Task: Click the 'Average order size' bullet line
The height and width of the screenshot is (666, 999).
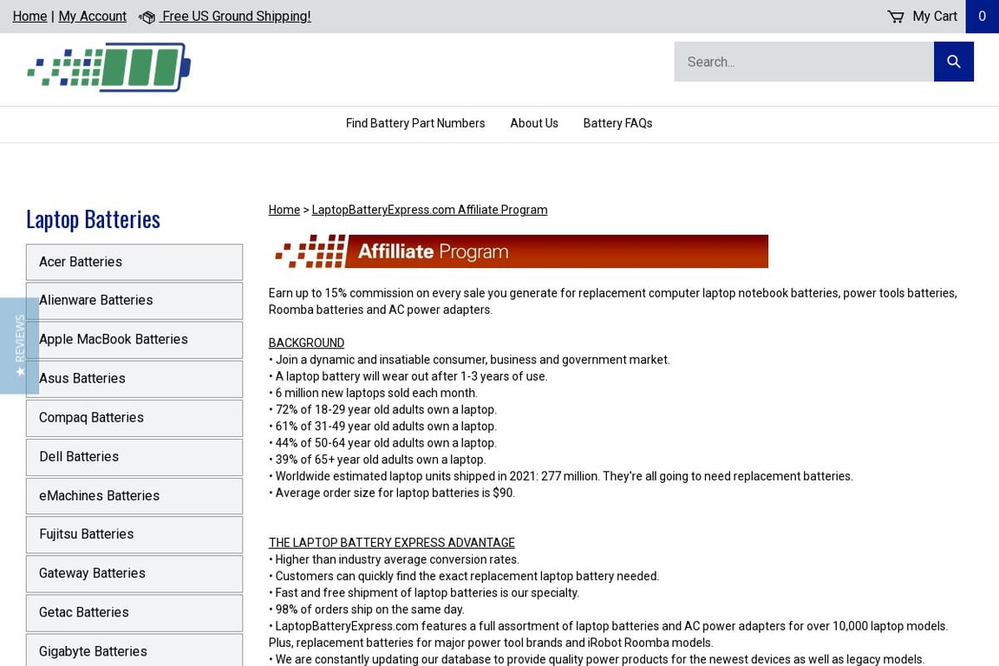Action: (x=392, y=493)
